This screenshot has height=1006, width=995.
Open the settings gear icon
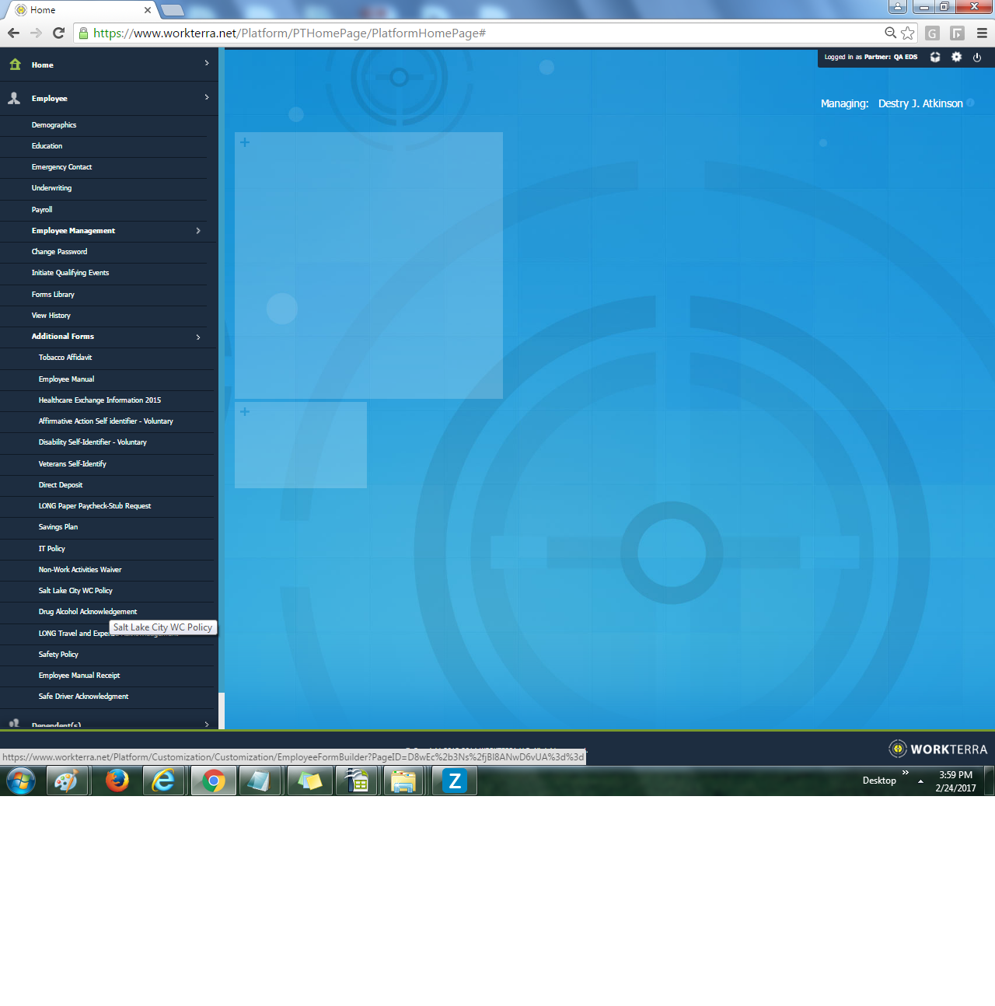(x=957, y=57)
